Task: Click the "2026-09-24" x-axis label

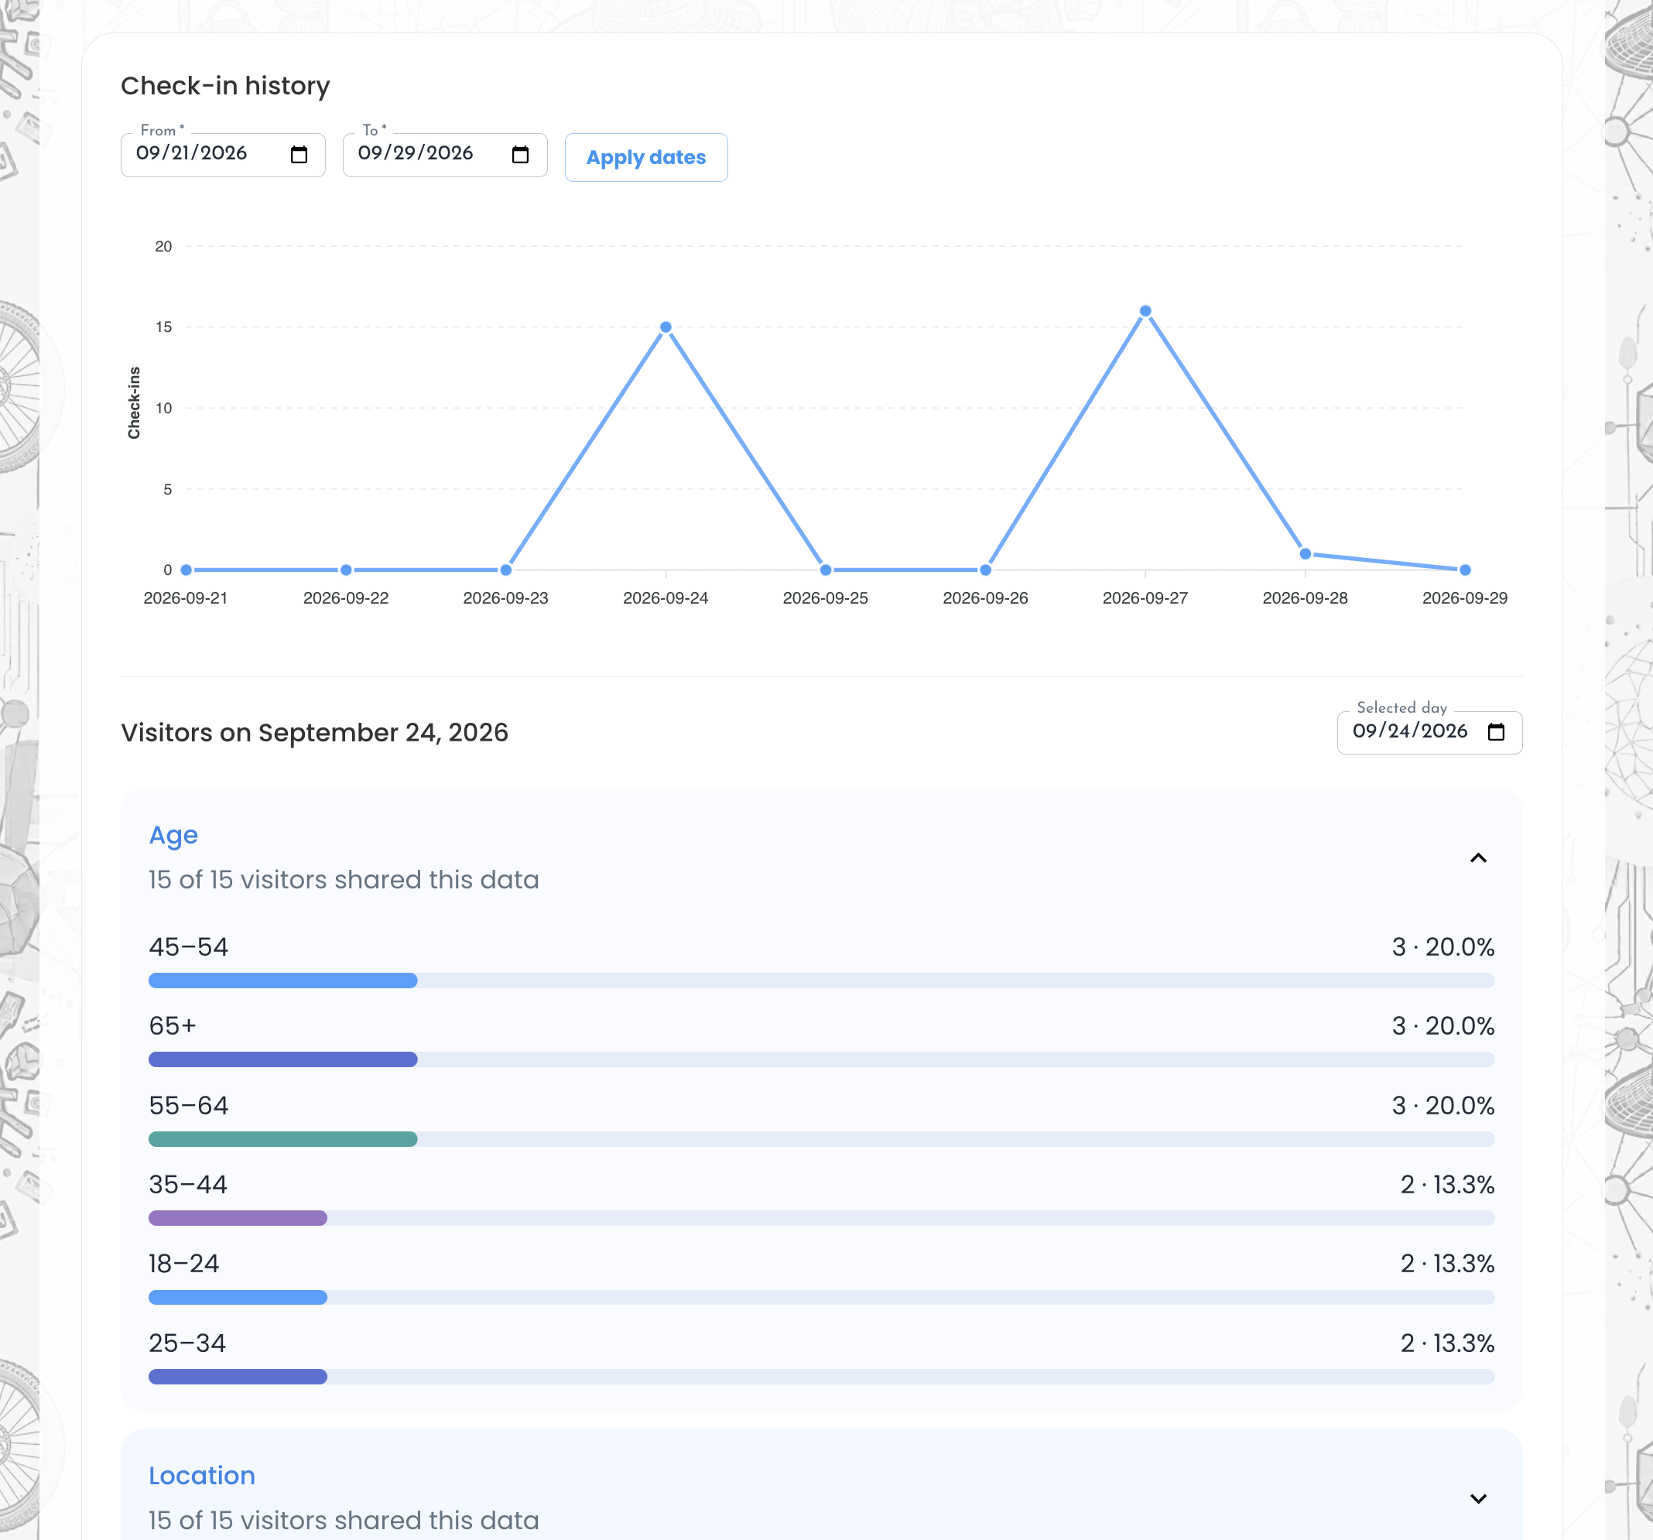Action: pyautogui.click(x=666, y=598)
